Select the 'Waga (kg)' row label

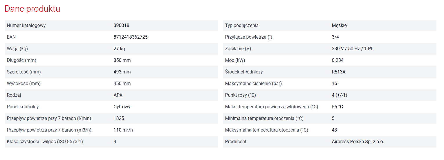click(17, 49)
